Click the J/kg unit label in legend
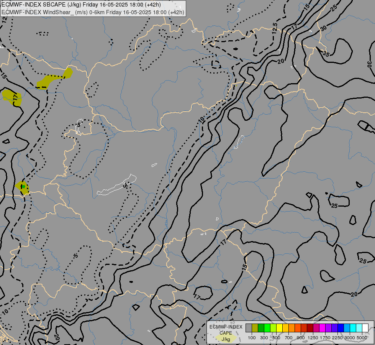This screenshot has height=345, width=375. pyautogui.click(x=226, y=339)
